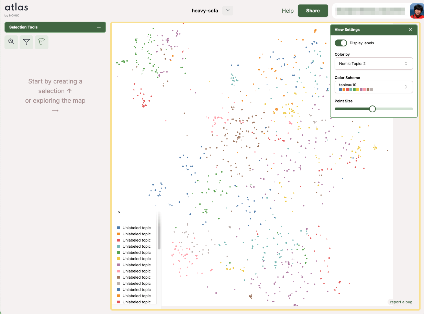
Task: Open the Color by dropdown
Action: coord(373,64)
